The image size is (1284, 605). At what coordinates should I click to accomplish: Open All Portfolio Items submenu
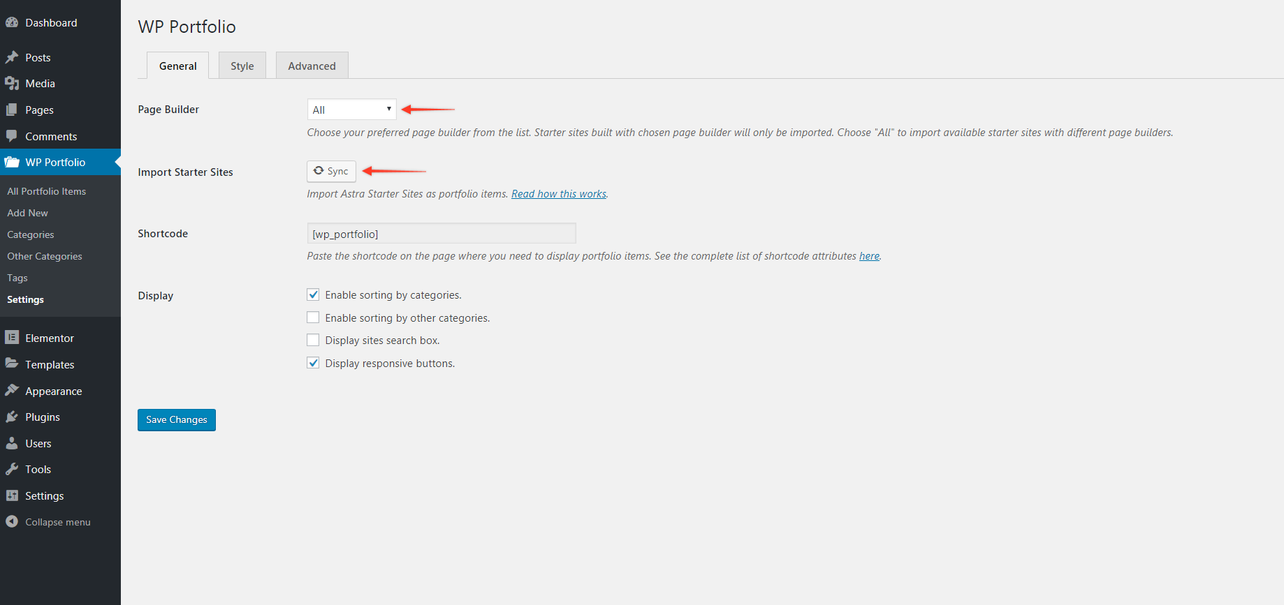pos(47,191)
